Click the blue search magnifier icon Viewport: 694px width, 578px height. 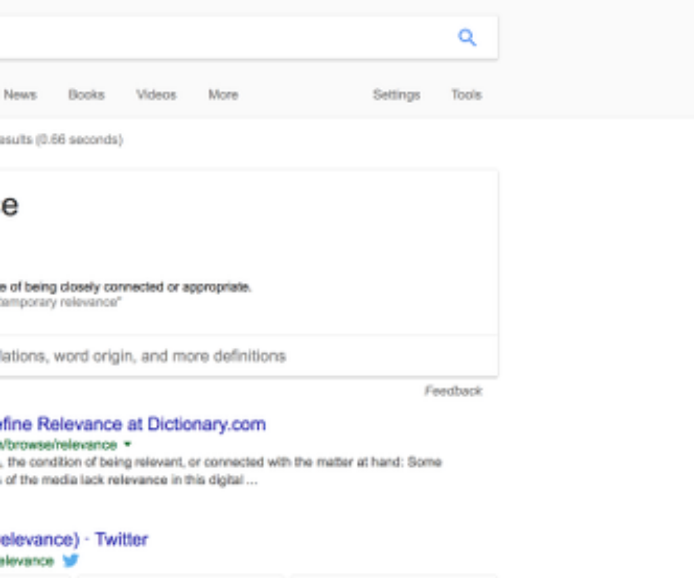click(467, 37)
